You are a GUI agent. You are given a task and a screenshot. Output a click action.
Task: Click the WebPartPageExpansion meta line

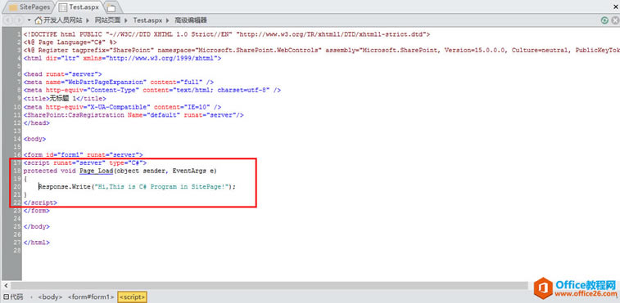pos(119,82)
